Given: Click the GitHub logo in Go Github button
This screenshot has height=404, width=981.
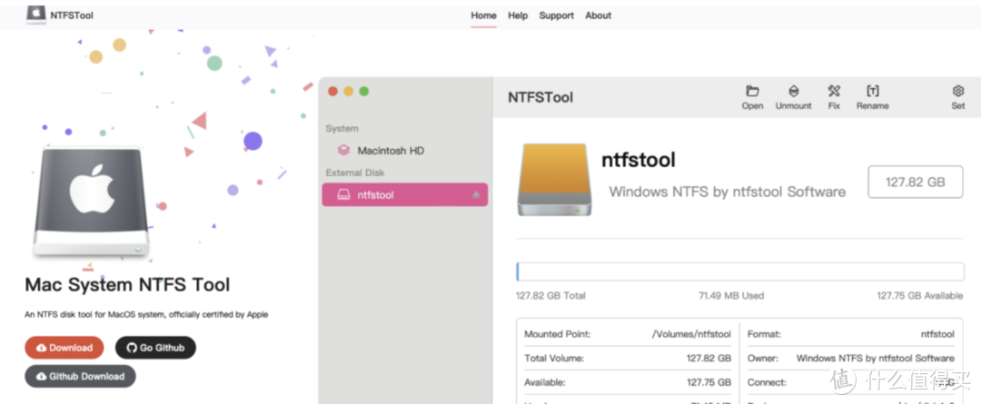Looking at the screenshot, I should click(x=132, y=348).
